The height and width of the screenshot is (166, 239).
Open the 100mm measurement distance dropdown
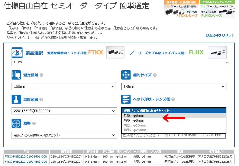64,86
